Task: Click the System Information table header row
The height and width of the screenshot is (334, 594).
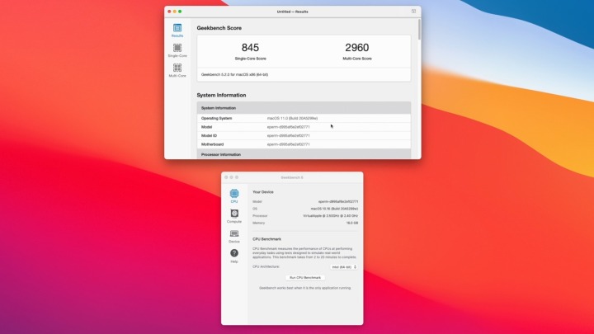Action: pos(304,108)
